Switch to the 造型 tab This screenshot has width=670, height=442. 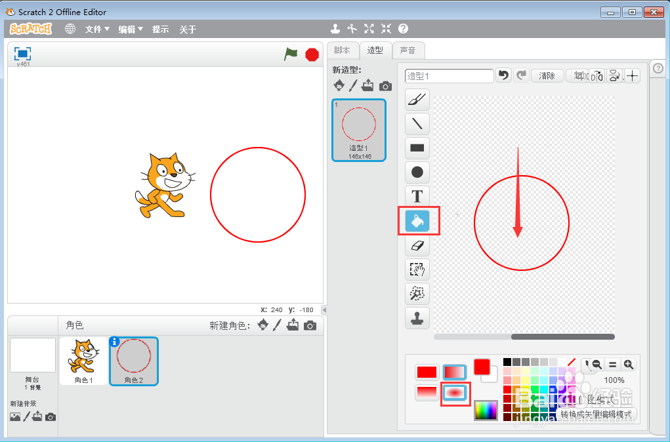(375, 50)
